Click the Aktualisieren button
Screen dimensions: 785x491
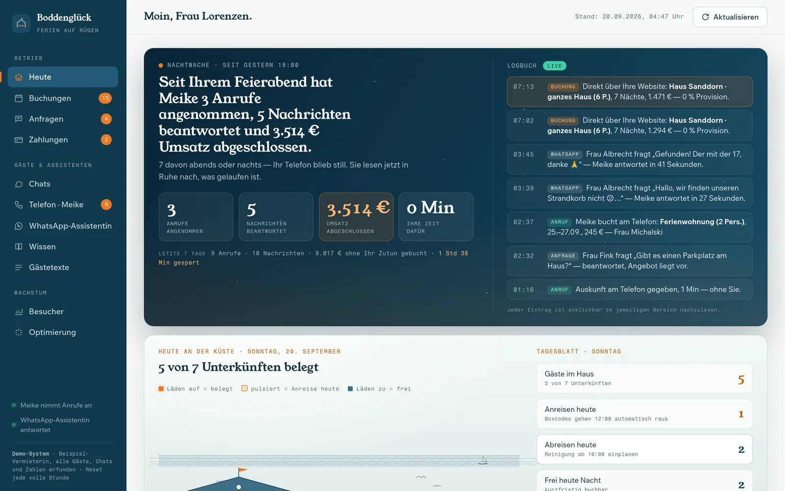click(730, 17)
